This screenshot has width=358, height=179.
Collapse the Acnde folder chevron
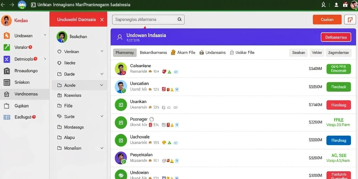point(102,85)
